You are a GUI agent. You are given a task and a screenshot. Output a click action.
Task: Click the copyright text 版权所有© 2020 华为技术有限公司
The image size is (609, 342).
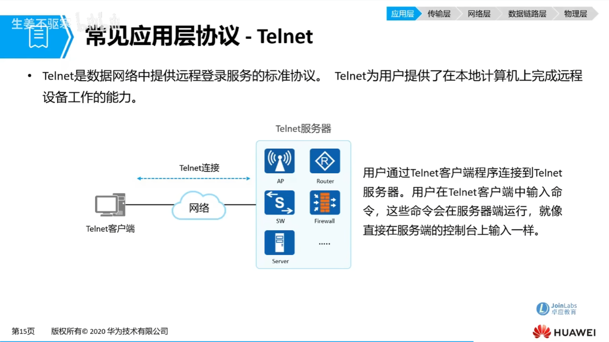[x=109, y=331]
